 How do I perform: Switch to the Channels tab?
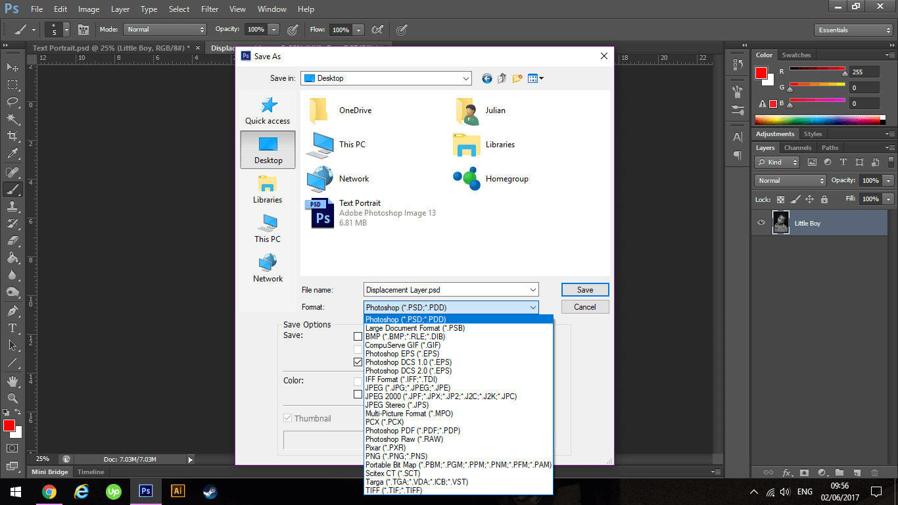[x=797, y=148]
